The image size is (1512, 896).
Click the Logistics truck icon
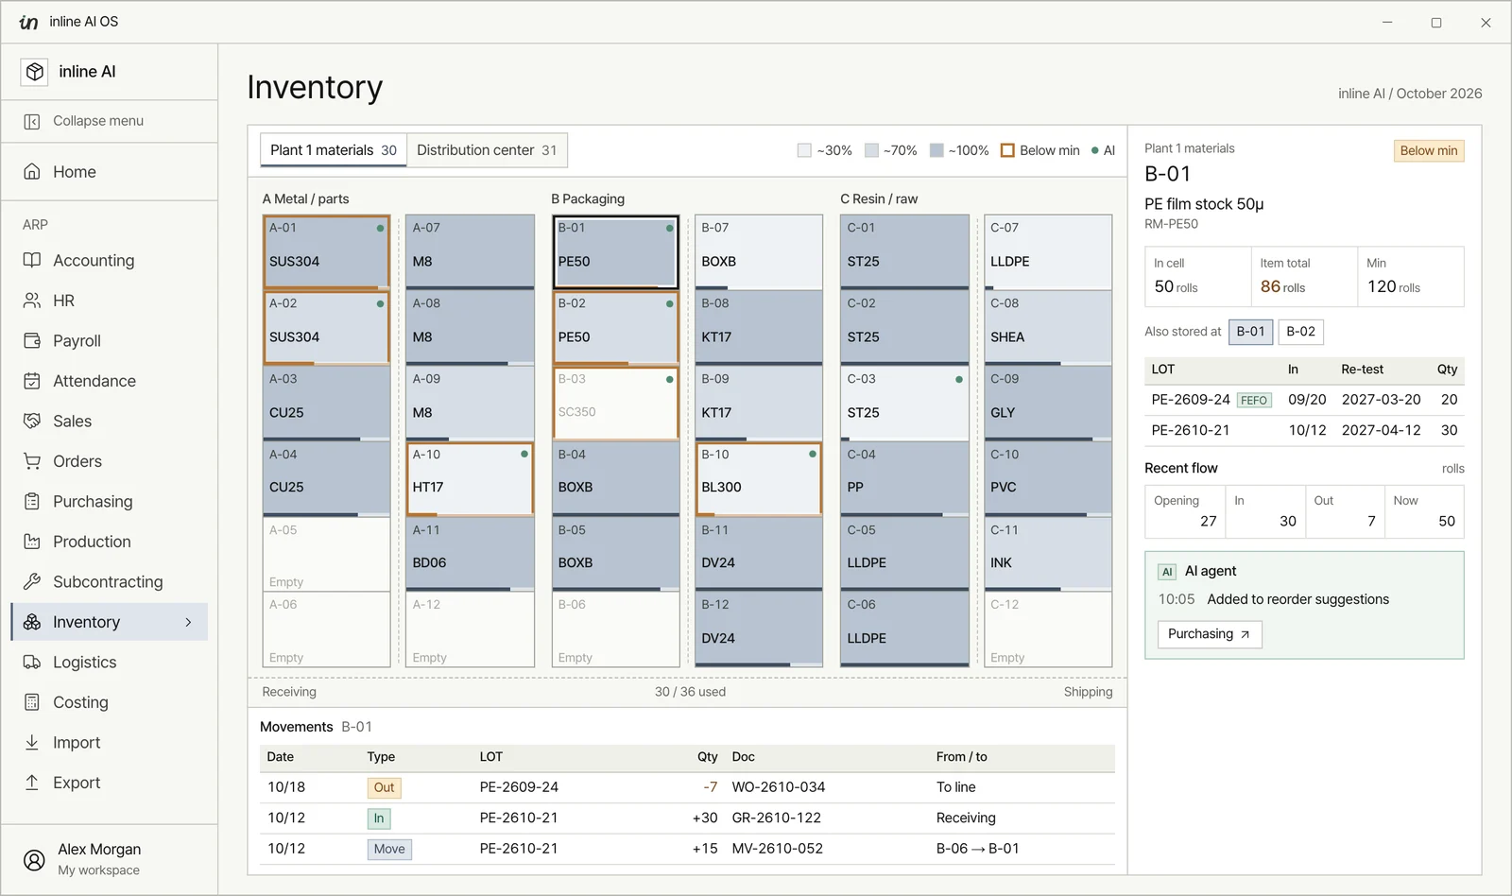point(32,662)
